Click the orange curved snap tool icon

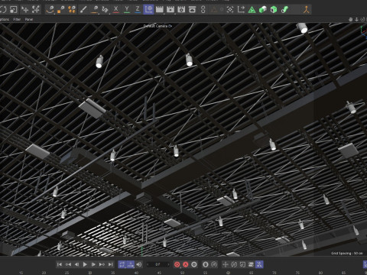(50, 10)
